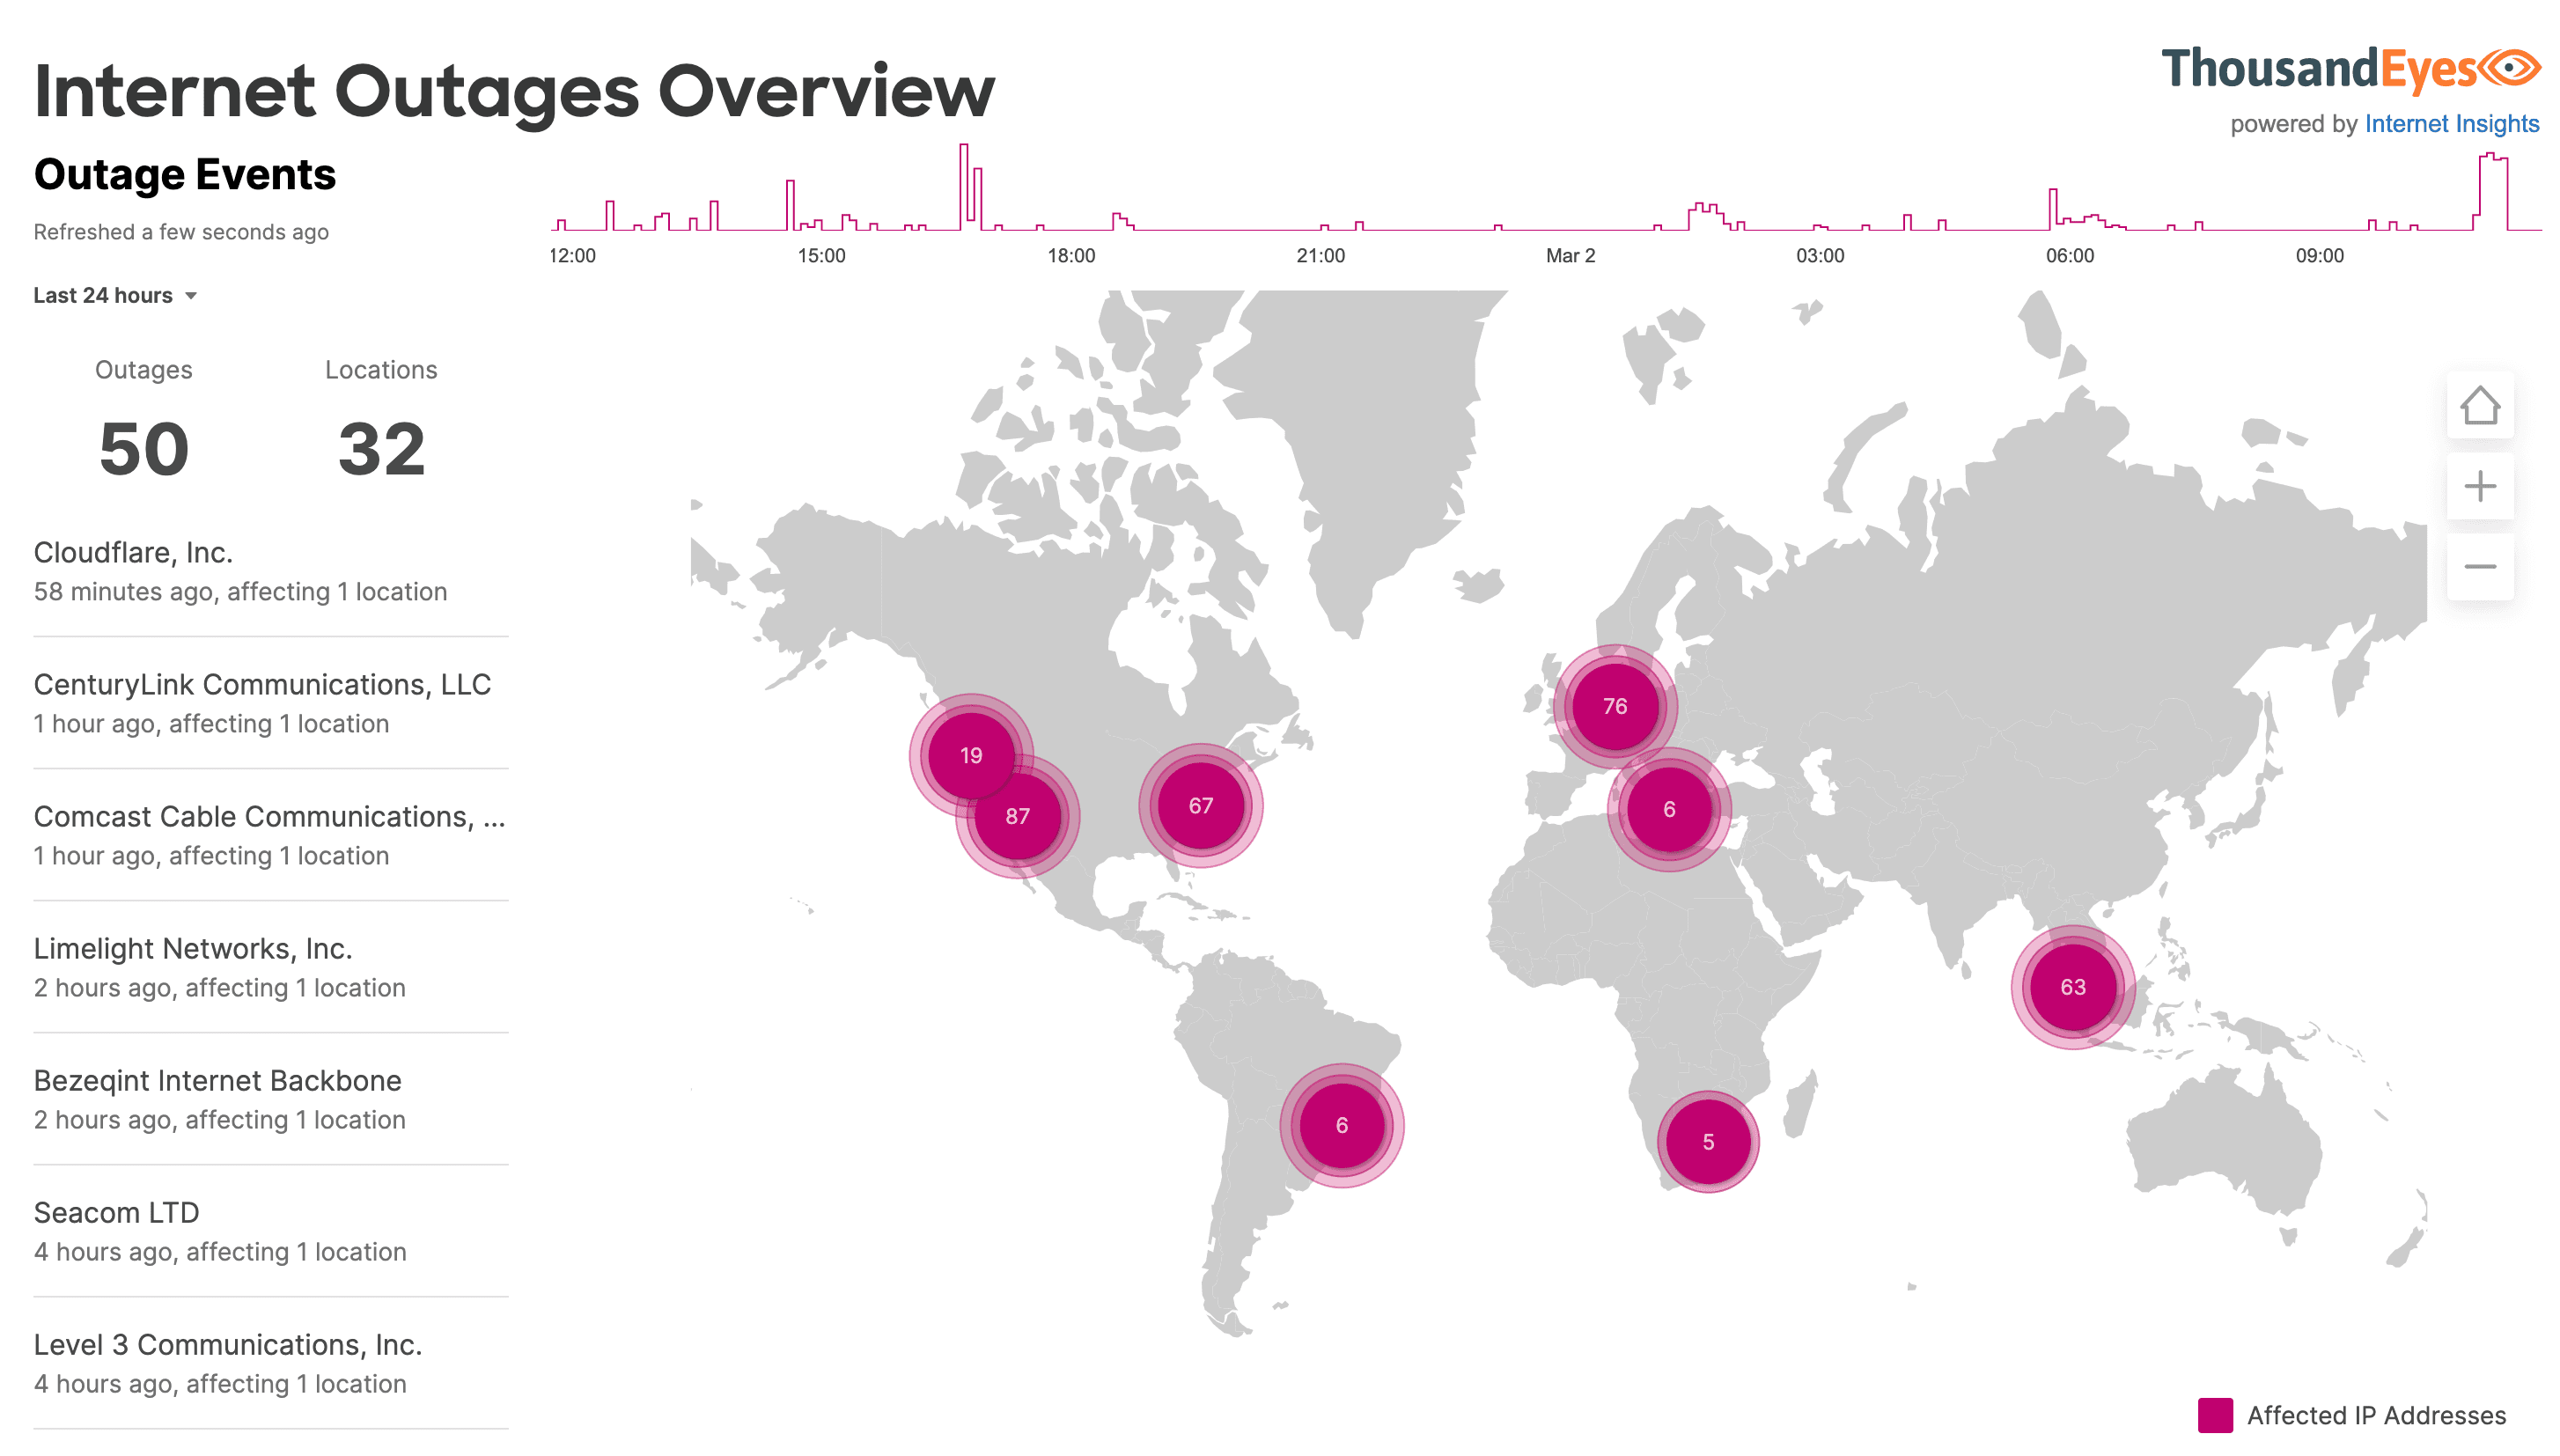The width and height of the screenshot is (2560, 1456).
Task: Zoom in on the map
Action: 2479,486
